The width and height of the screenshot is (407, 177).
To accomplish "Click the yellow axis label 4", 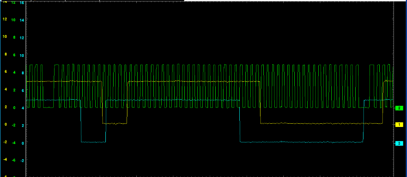I will (x=6, y=90).
